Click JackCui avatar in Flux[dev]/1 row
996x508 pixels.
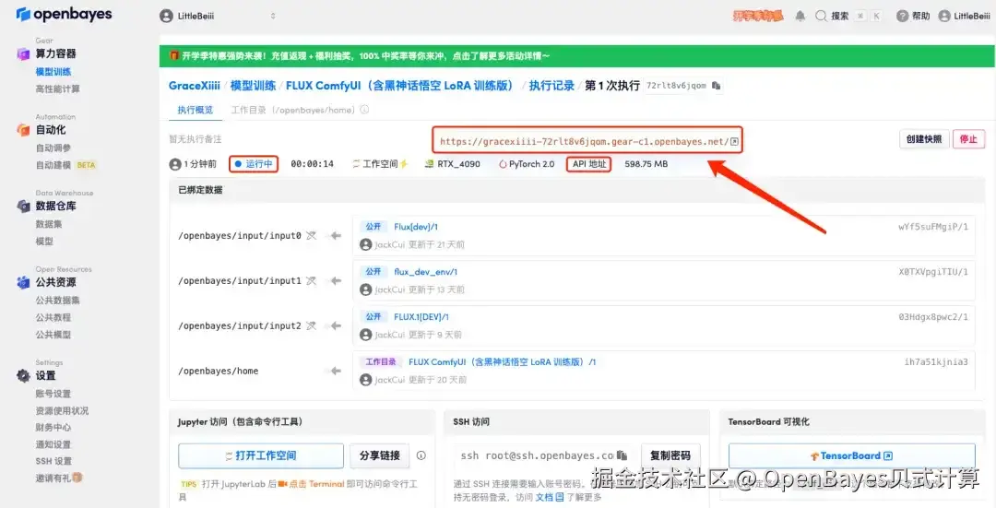coord(365,244)
